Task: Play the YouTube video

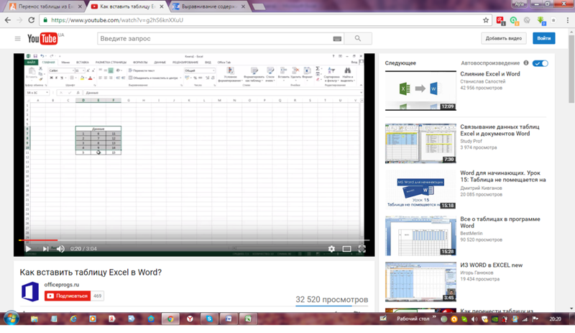Action: 28,249
